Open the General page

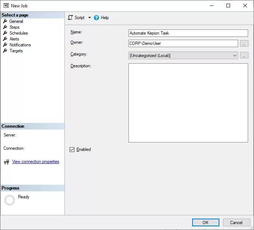(16, 21)
